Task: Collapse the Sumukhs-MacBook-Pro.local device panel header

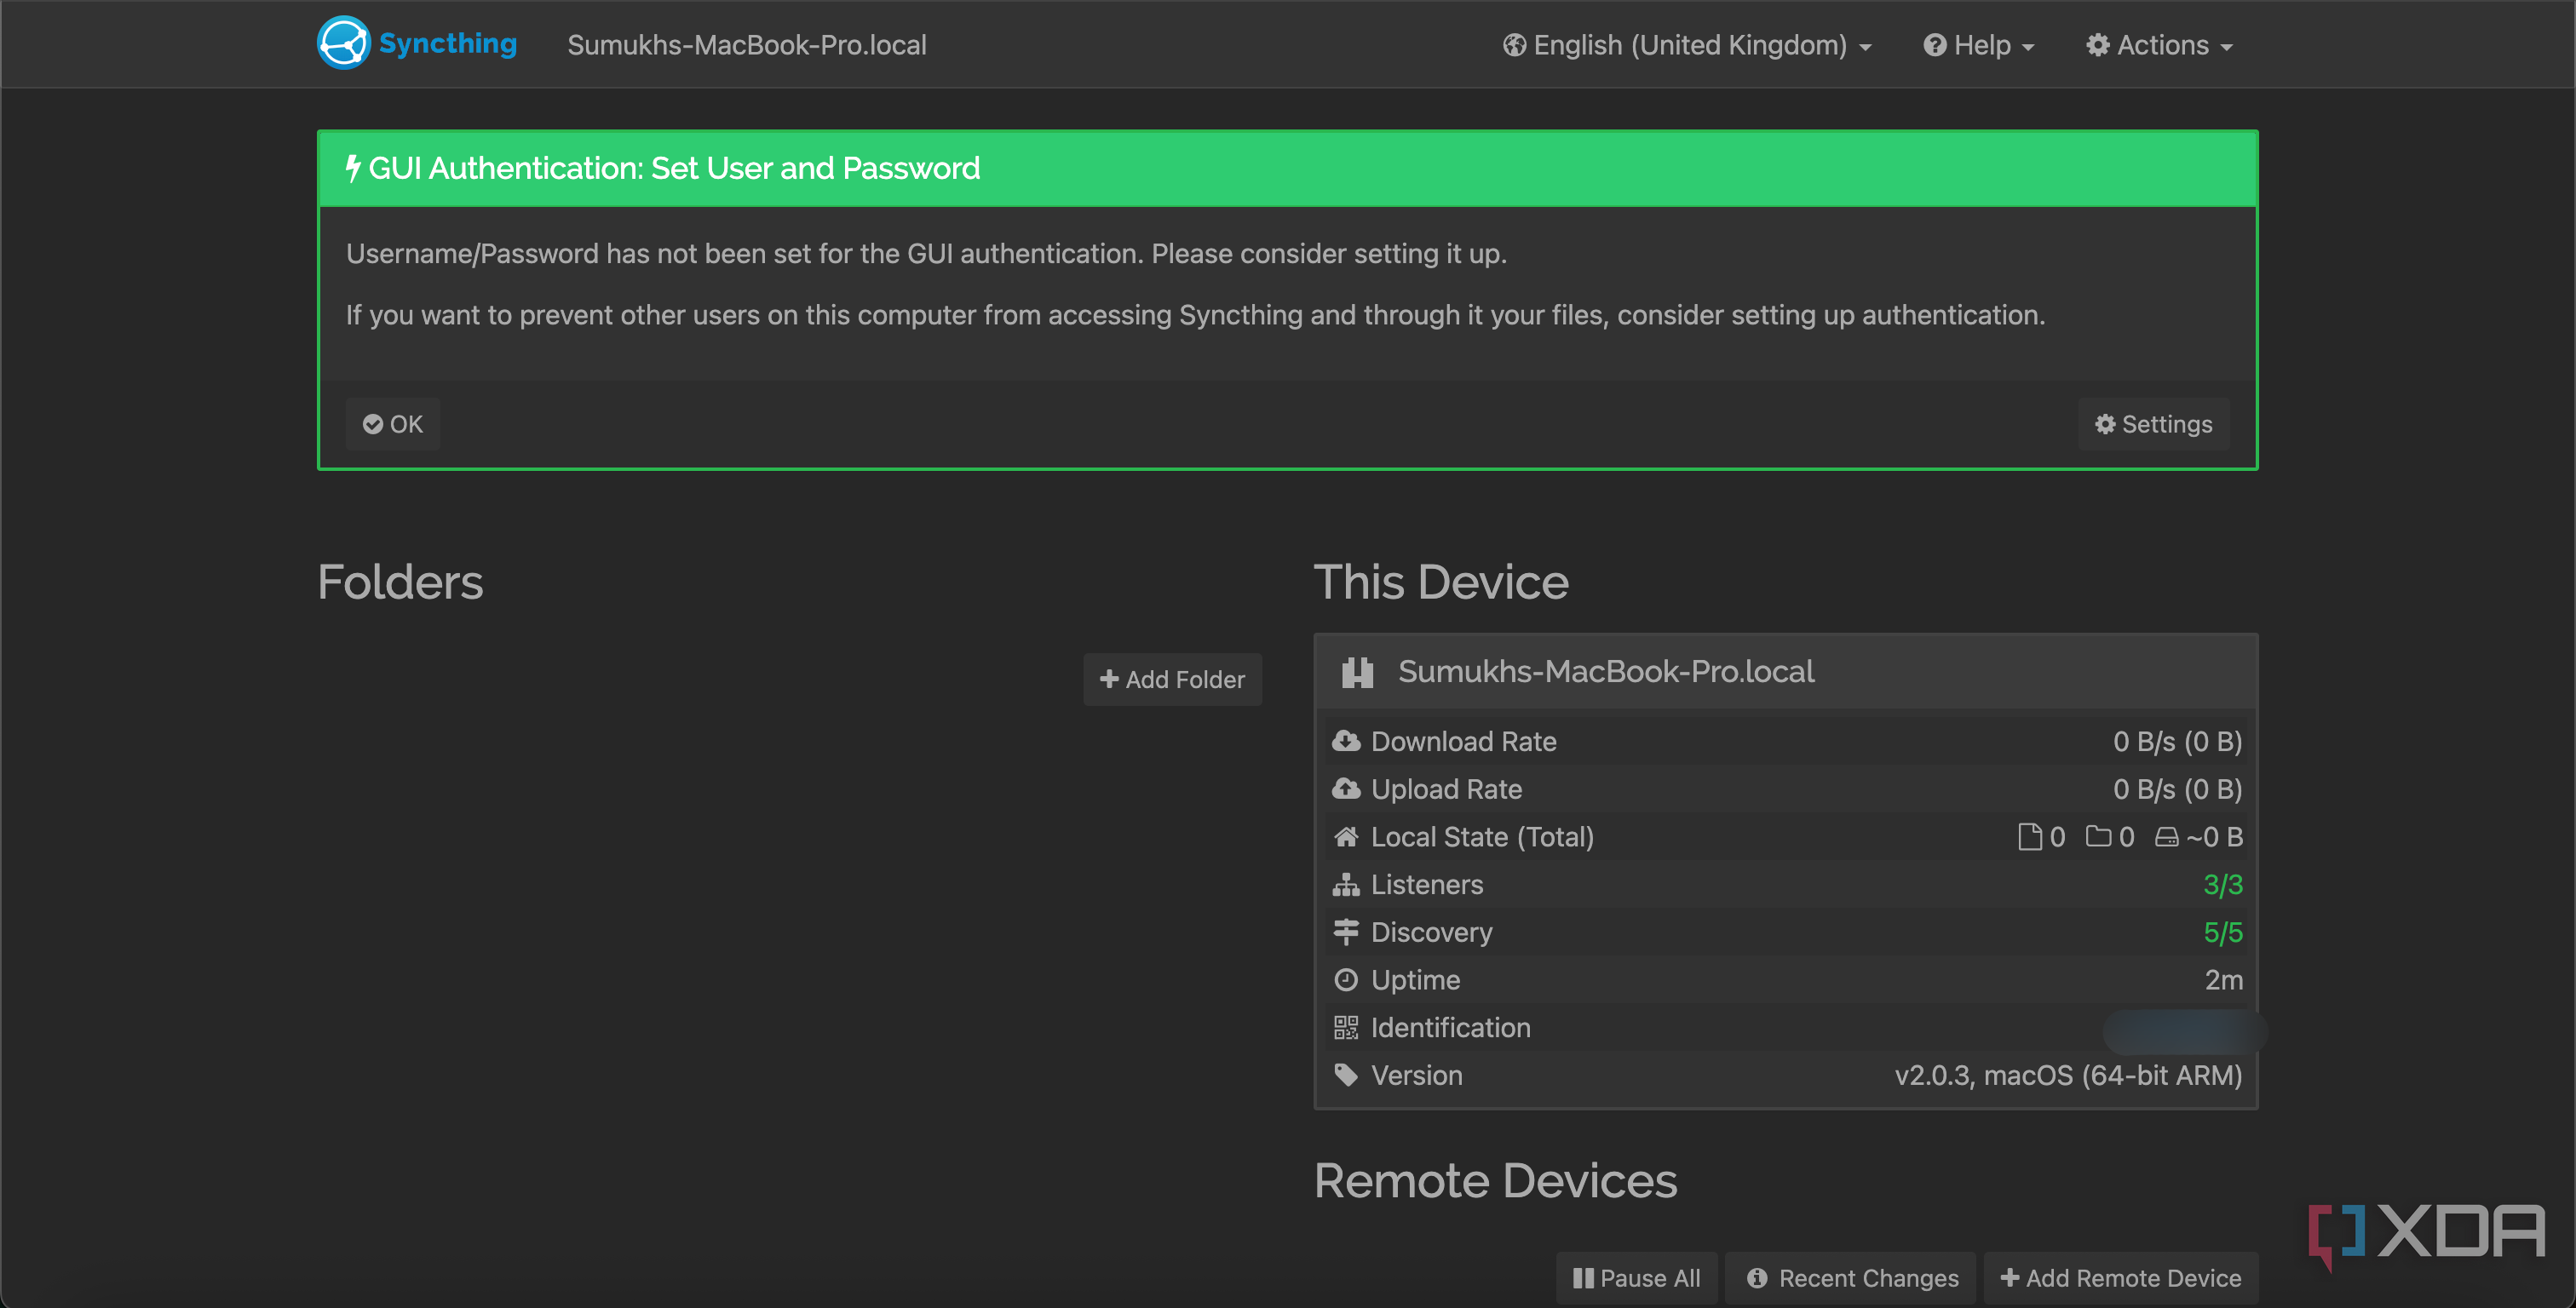Action: click(1786, 672)
